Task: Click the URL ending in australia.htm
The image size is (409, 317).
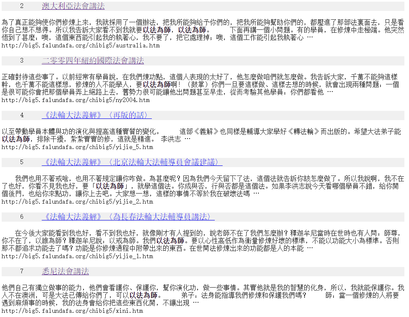Action: click(81, 45)
